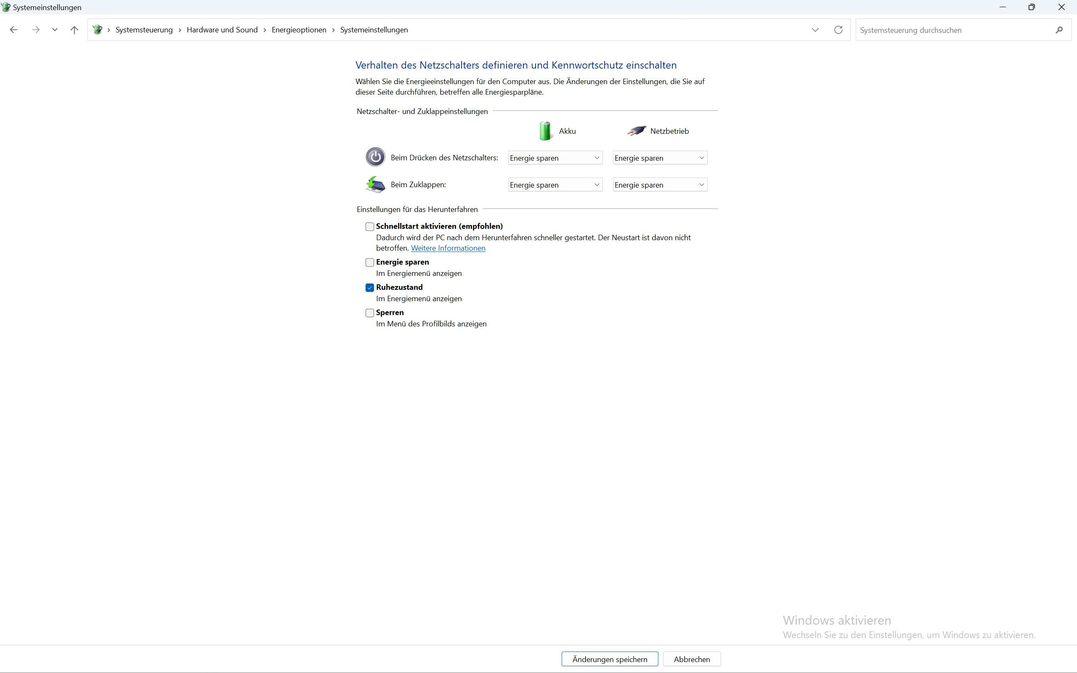Click the power button icon
1077x673 pixels.
point(375,157)
